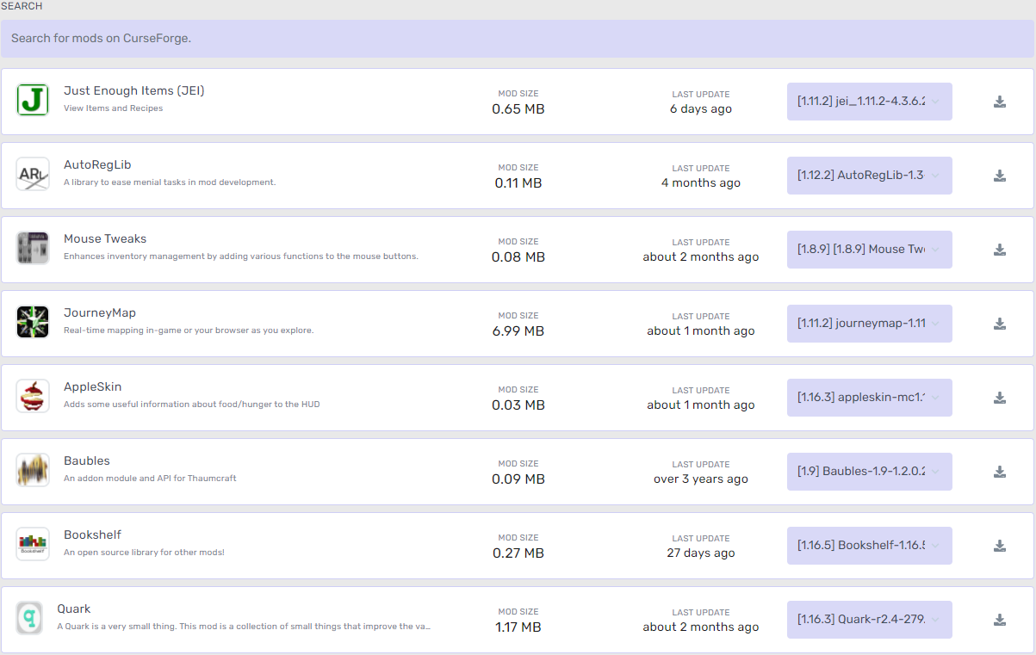The width and height of the screenshot is (1036, 655).
Task: Open the AutoRegLib mod title
Action: coord(97,165)
